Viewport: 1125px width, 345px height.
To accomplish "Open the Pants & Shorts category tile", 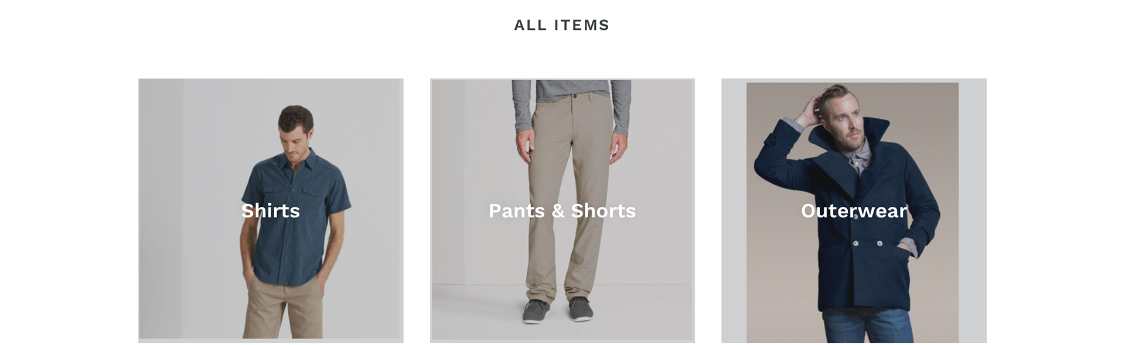I will pos(562,210).
